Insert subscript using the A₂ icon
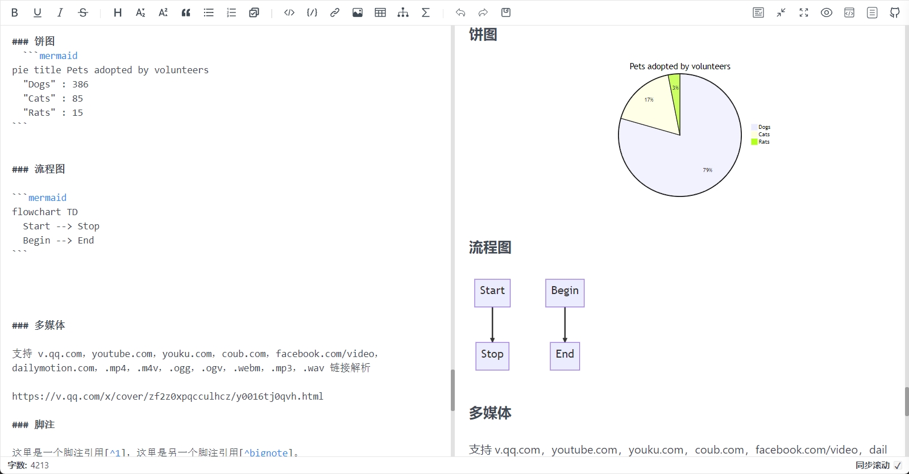Screen dimensions: 909x474 140,12
